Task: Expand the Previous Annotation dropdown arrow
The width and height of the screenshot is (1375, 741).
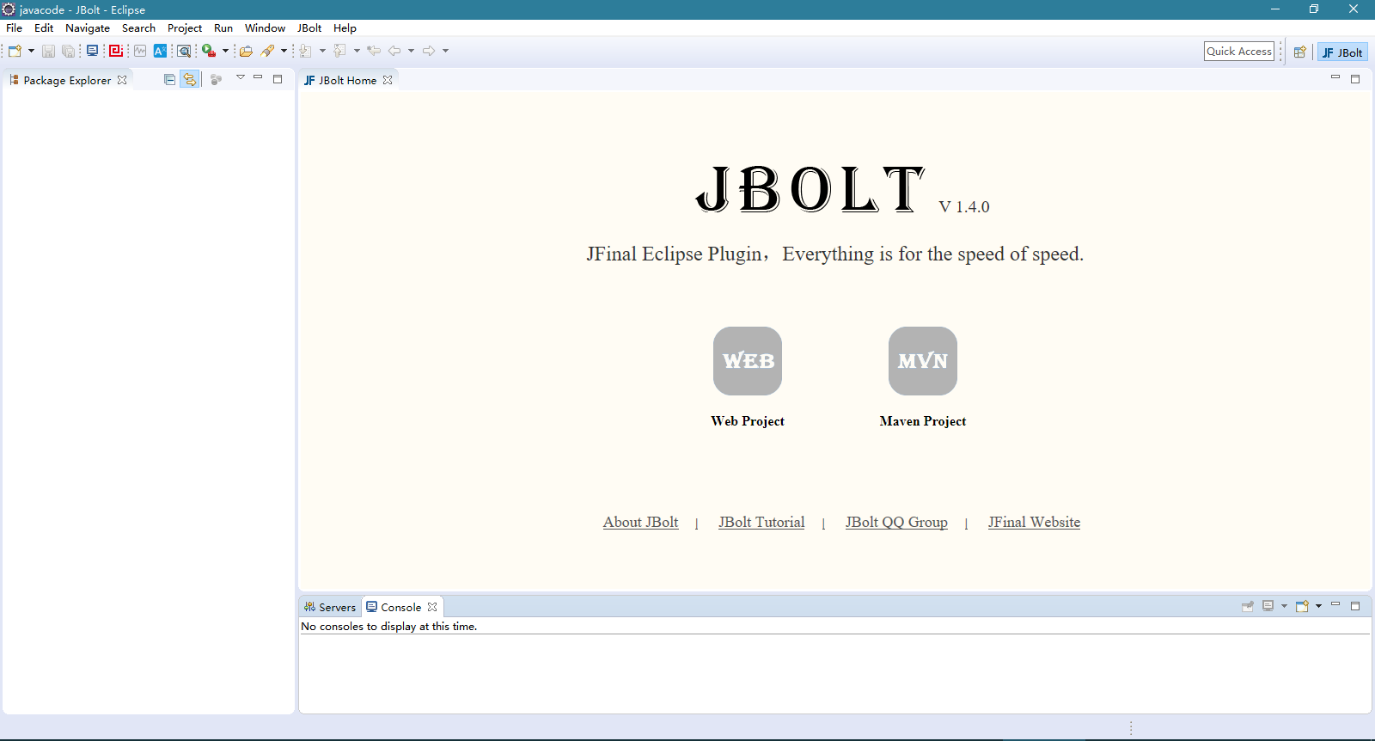Action: [357, 51]
